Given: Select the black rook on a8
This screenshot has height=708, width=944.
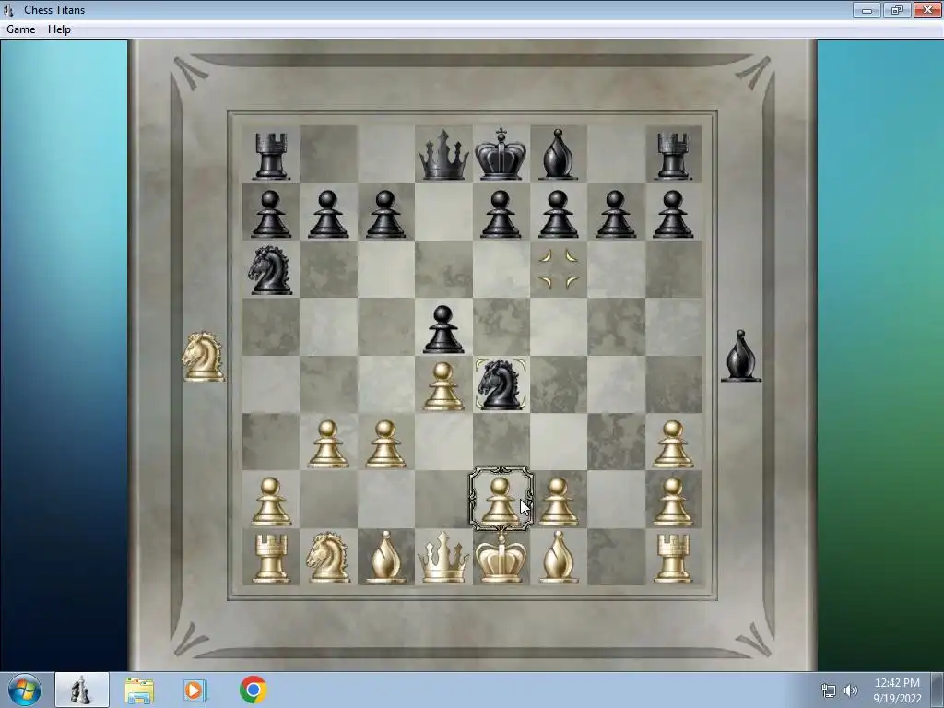Looking at the screenshot, I should coord(270,156).
